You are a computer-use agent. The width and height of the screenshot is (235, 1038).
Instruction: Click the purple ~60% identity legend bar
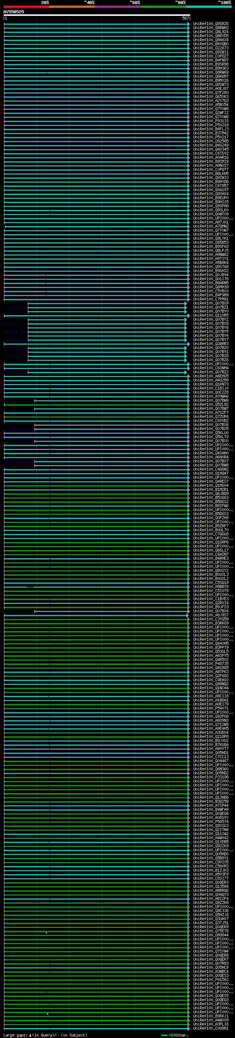[x=117, y=7]
